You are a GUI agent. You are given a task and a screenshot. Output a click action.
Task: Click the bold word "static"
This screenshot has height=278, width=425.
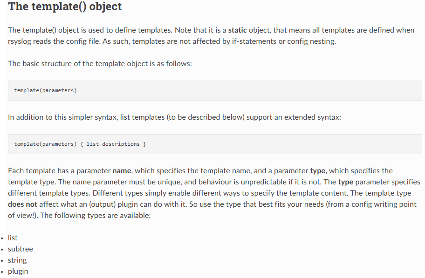(237, 30)
